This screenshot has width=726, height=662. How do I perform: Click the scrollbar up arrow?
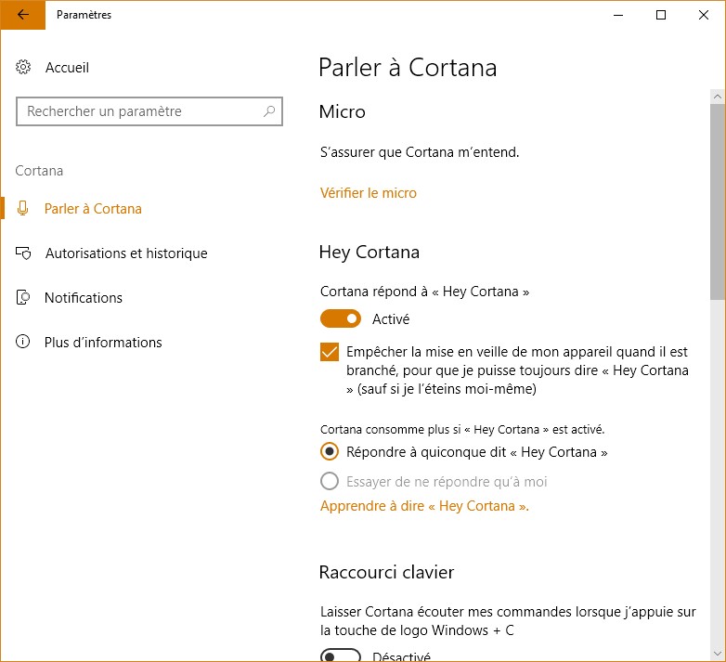(717, 97)
